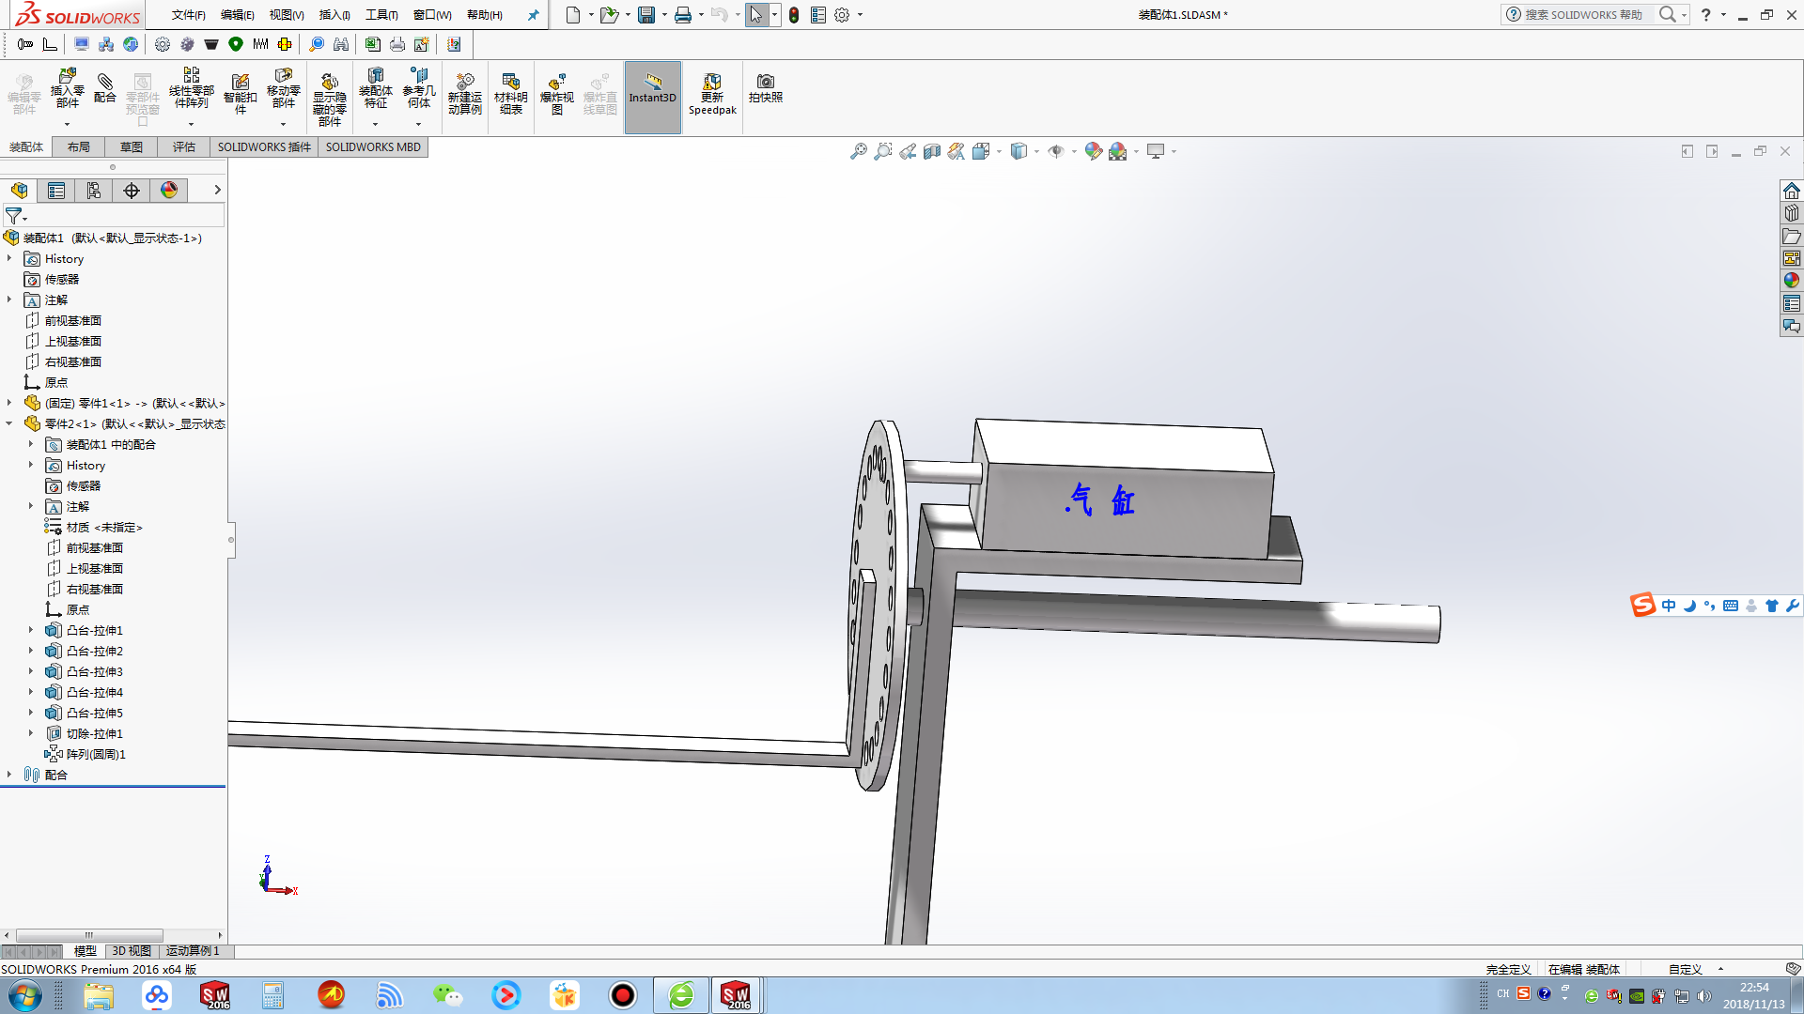Select 前视基准面 under the assembly
Viewport: 1804px width, 1014px height.
pyautogui.click(x=73, y=320)
